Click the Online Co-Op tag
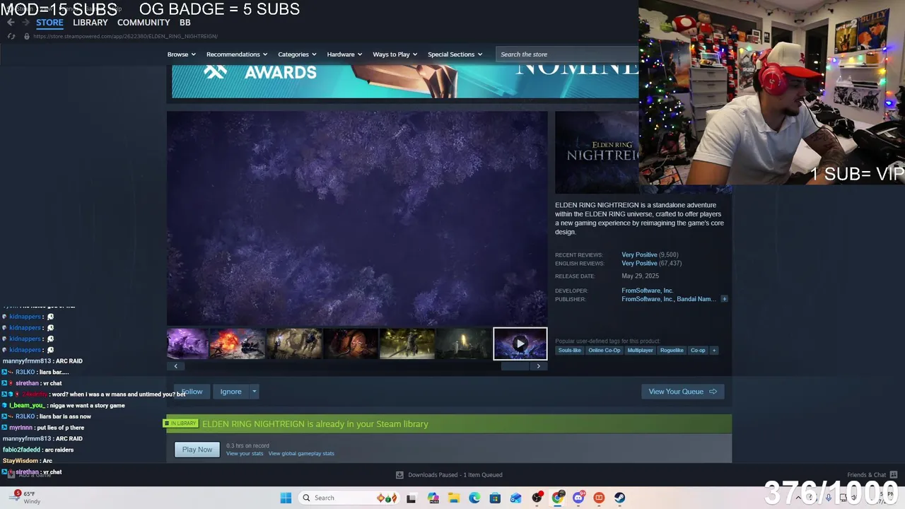This screenshot has width=905, height=509. [x=604, y=351]
